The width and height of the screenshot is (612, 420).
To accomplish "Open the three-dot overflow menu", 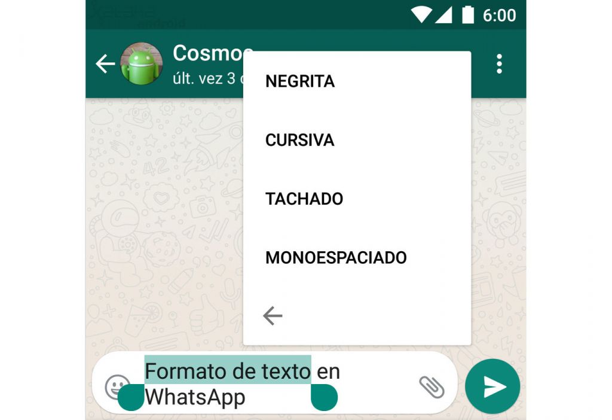I will pos(499,63).
